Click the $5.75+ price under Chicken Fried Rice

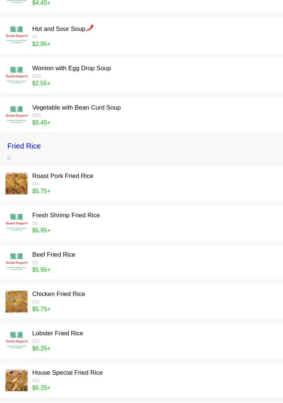click(41, 309)
